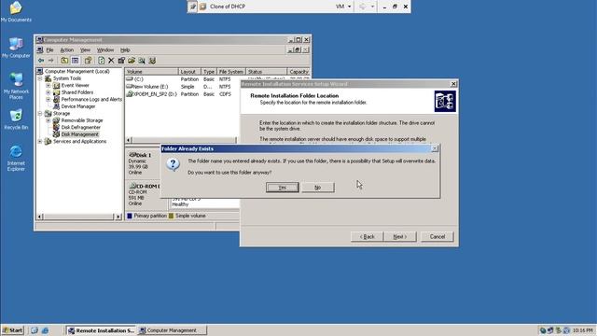Screen dimensions: 597x336
Task: Expand Performance Logs and Alerts node
Action: (48, 100)
